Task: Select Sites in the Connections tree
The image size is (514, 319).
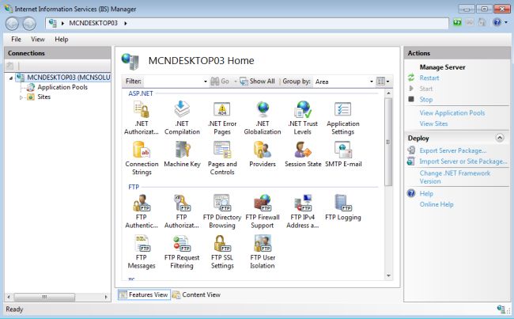Action: point(43,97)
